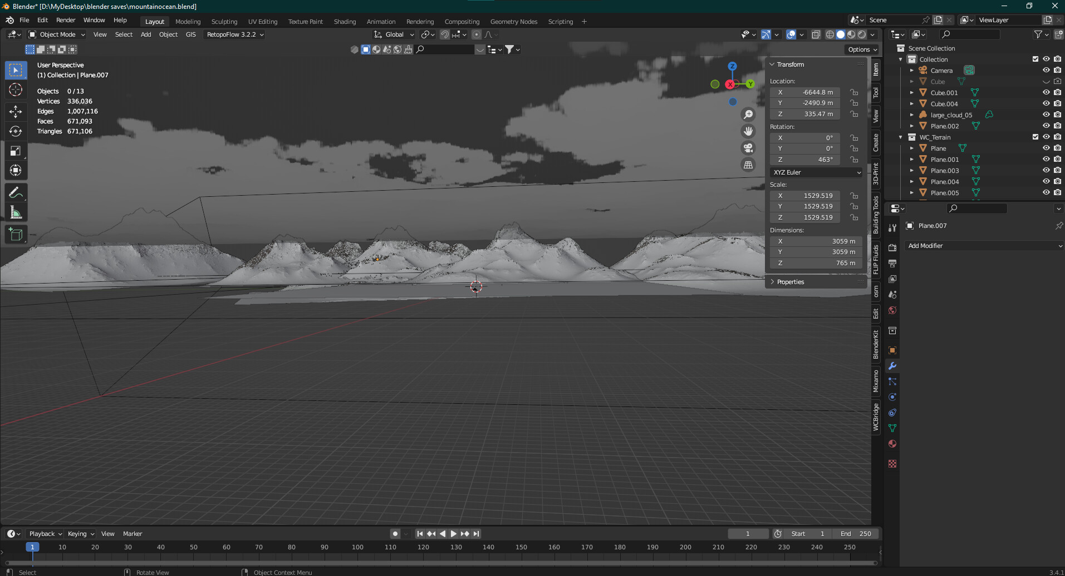Open the Object Mode dropdown
The height and width of the screenshot is (576, 1065).
pyautogui.click(x=56, y=34)
